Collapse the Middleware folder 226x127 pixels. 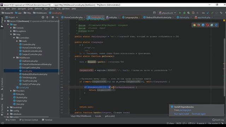(14, 58)
